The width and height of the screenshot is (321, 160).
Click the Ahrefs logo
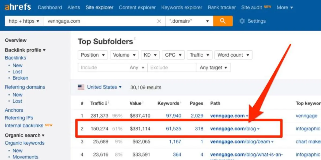18,7
